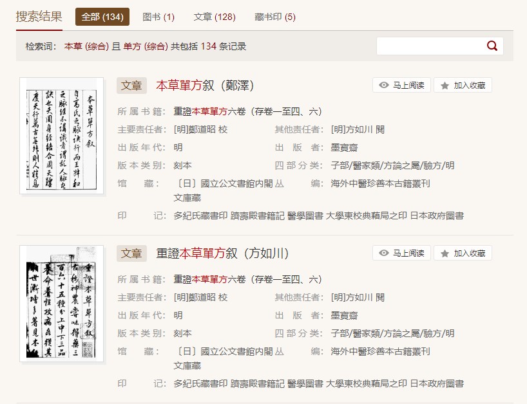Image resolution: width=527 pixels, height=404 pixels.
Task: Open thumbnail of 重證本草單方叙 page
Action: pos(62,302)
